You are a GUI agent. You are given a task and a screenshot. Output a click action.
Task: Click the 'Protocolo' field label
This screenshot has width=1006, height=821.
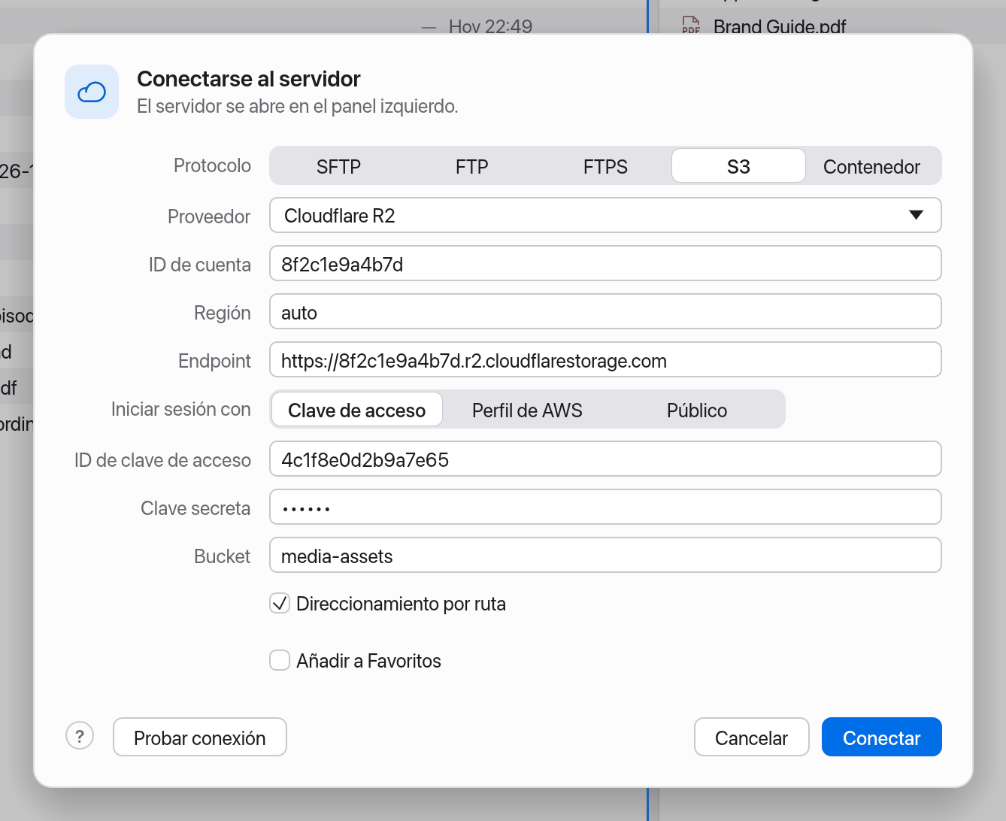click(212, 165)
